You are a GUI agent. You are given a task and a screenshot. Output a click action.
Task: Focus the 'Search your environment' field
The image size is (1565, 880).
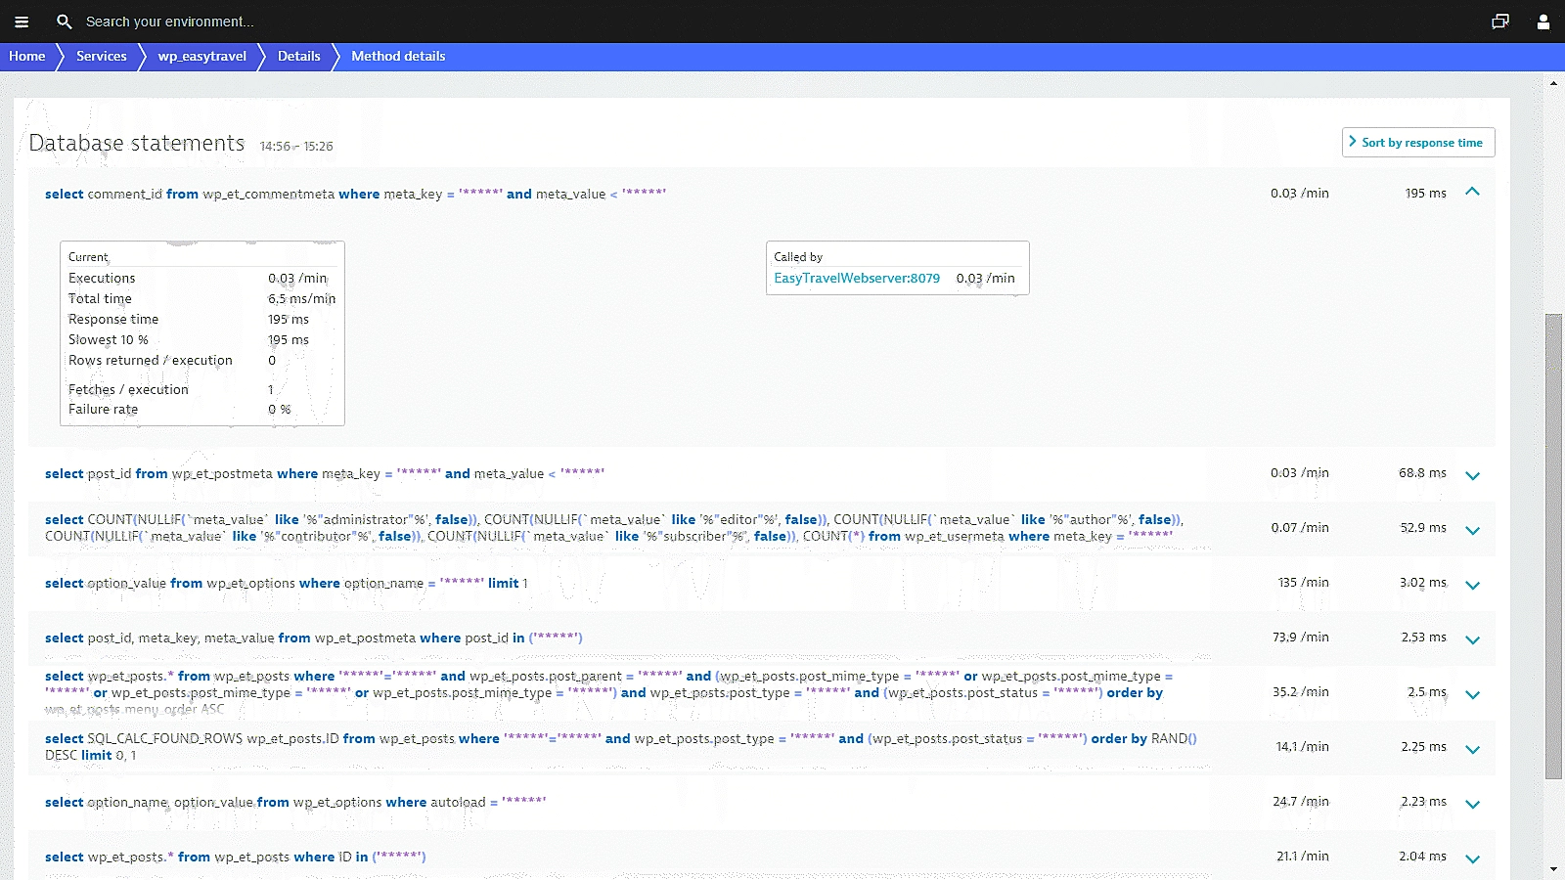coord(170,22)
